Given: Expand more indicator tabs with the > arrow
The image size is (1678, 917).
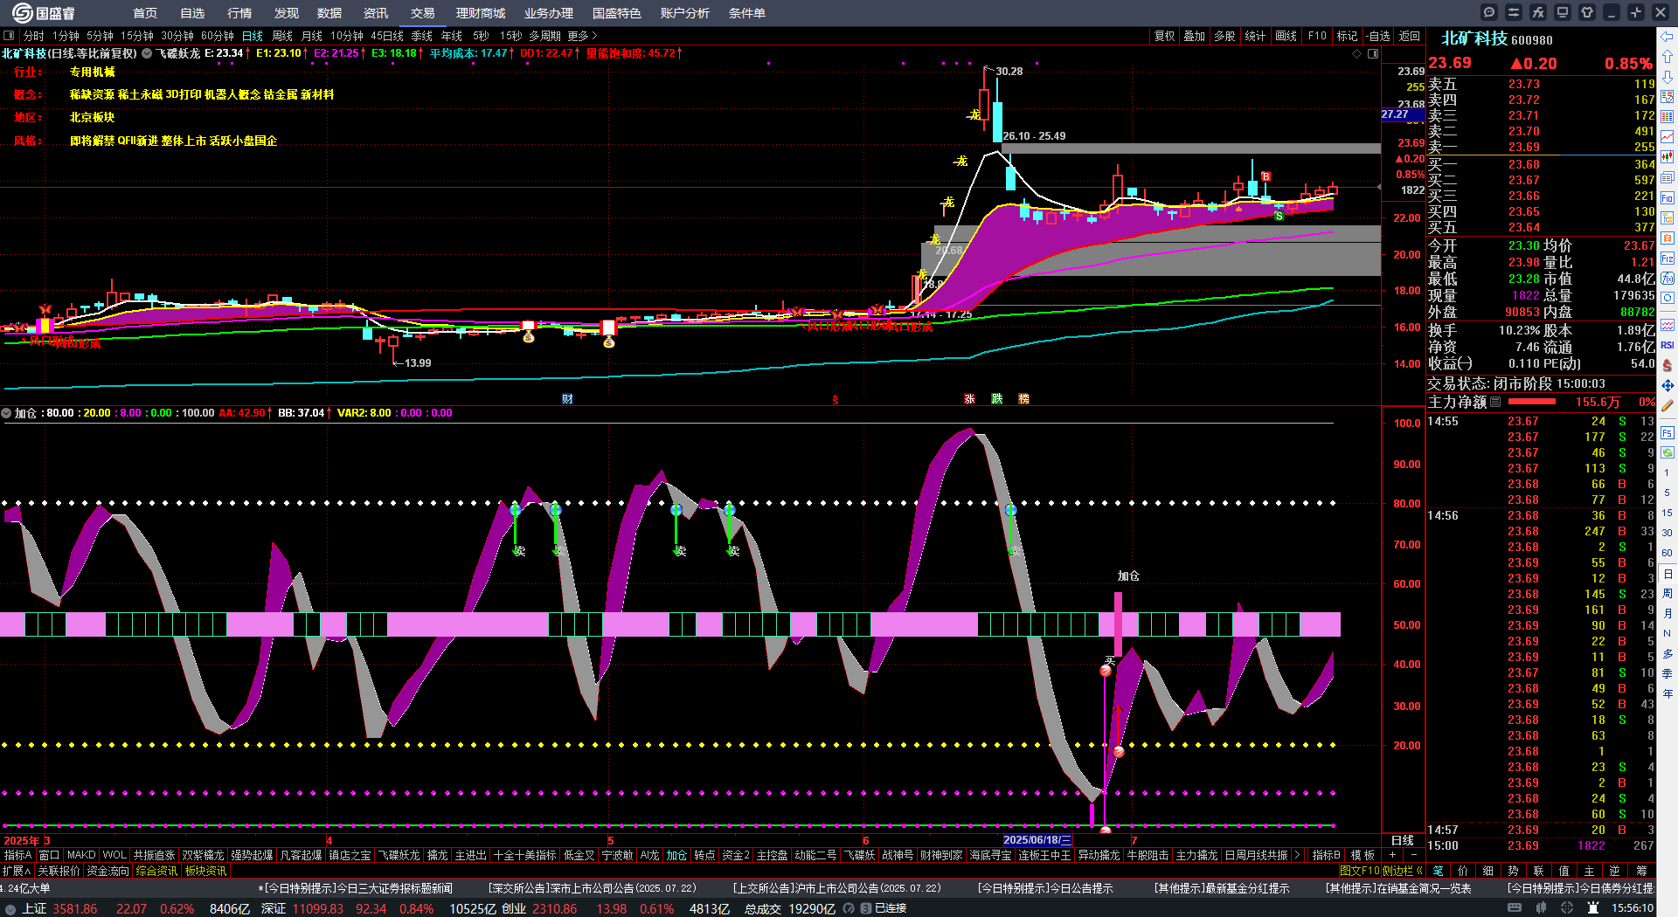Looking at the screenshot, I should point(1297,855).
